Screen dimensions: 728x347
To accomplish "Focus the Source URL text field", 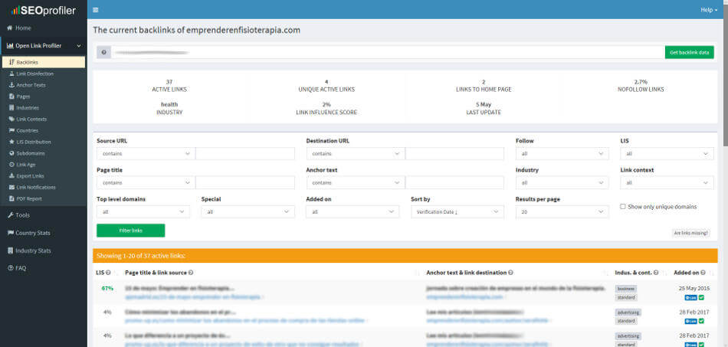I will 245,153.
